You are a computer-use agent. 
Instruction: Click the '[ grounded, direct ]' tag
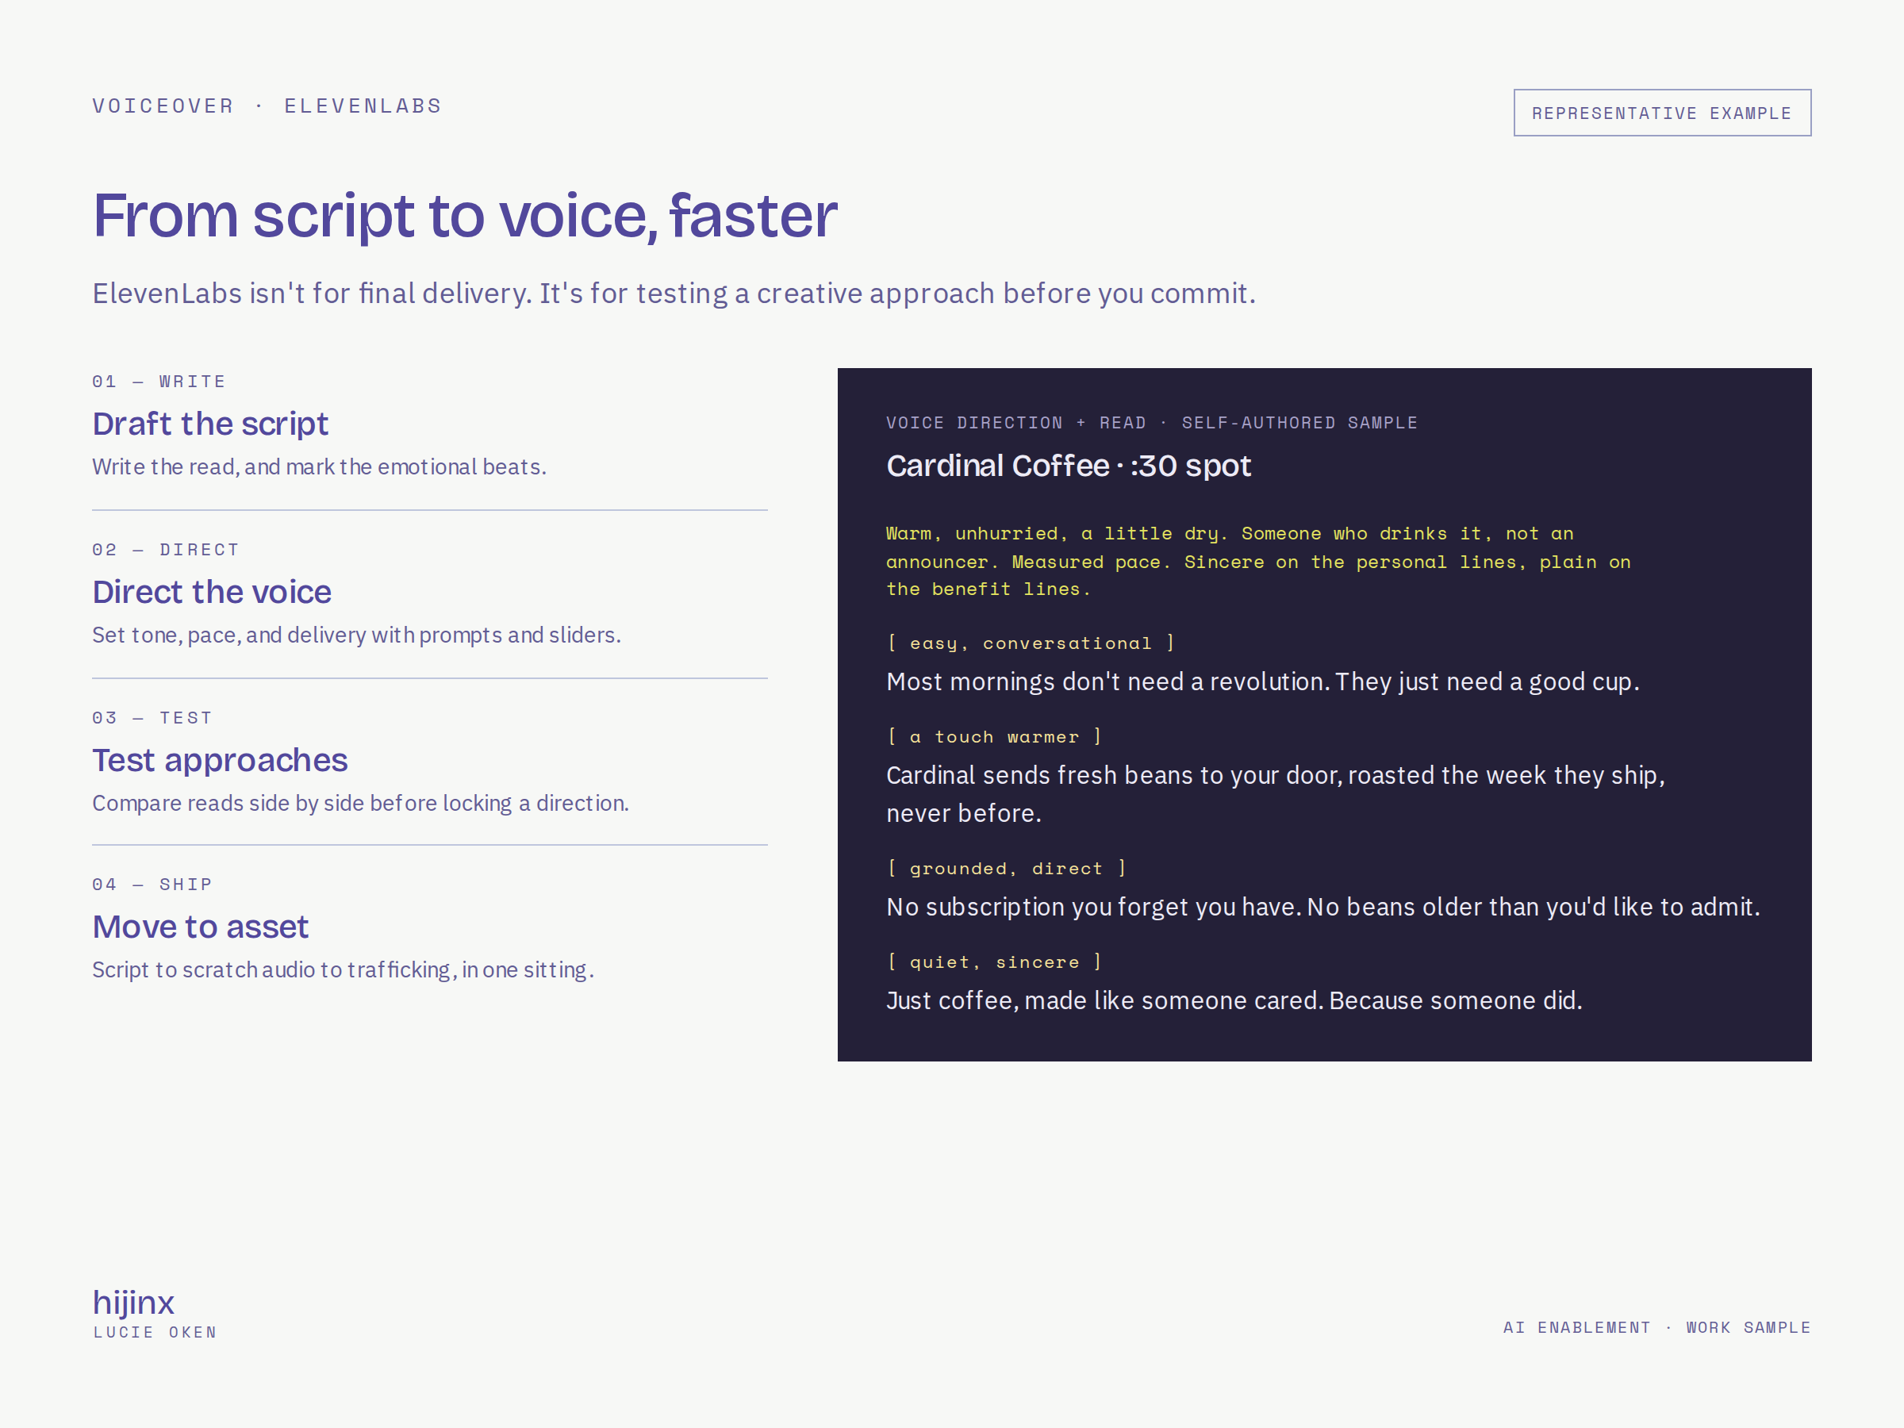pyautogui.click(x=1007, y=869)
